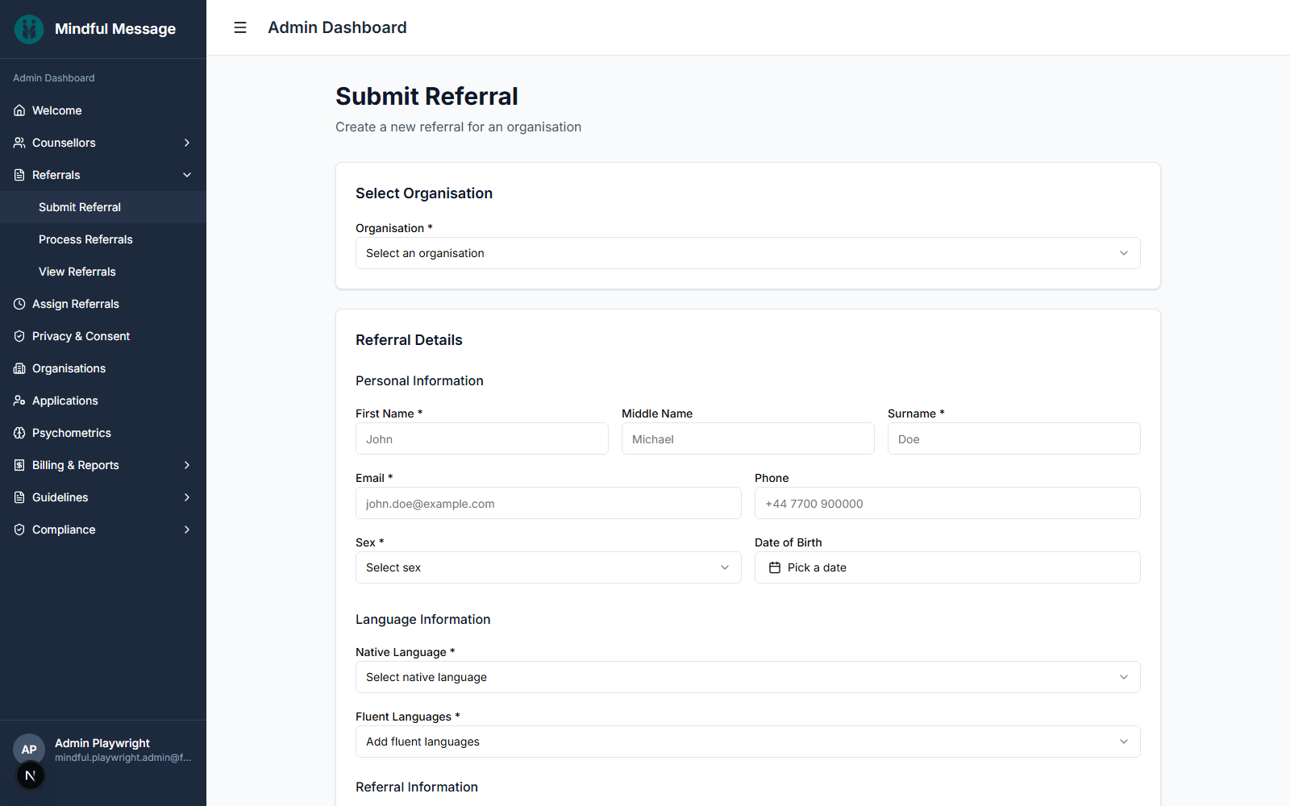Open Assign Referrals in sidebar

[103, 304]
